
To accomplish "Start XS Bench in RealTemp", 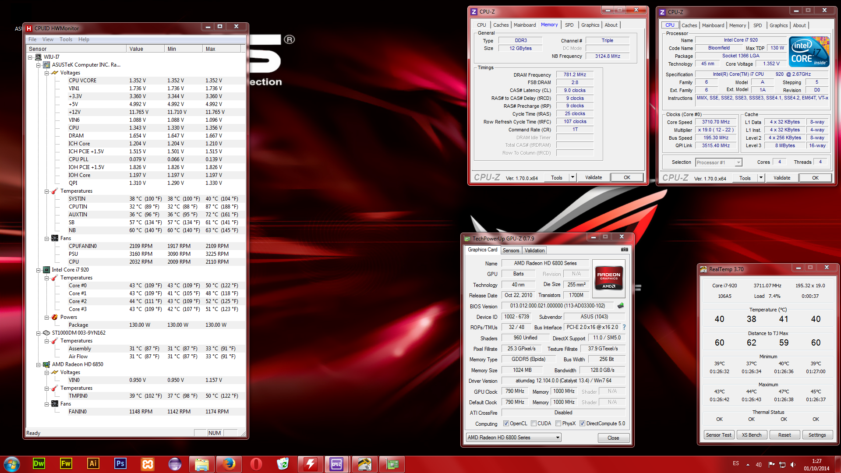I will coord(752,435).
